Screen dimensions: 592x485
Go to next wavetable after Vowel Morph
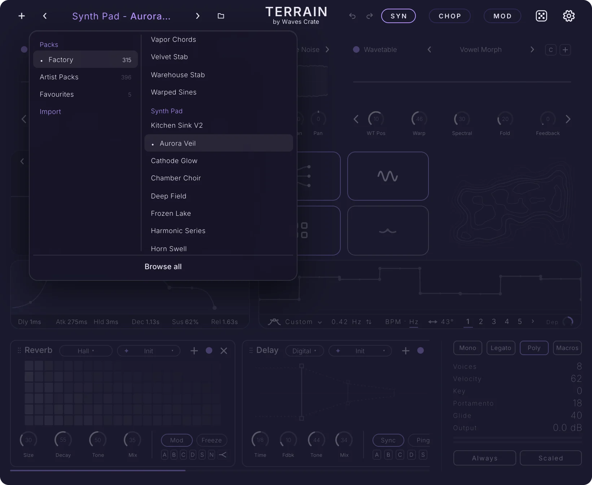[x=532, y=49]
